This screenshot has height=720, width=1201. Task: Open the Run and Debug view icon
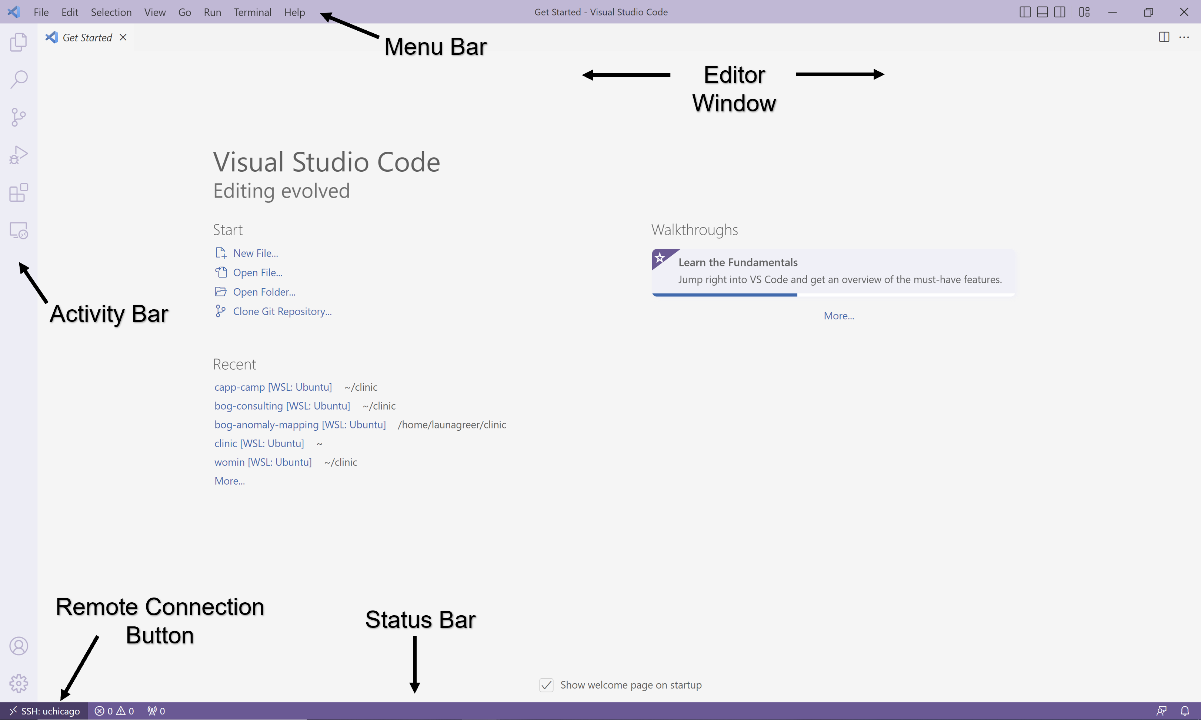click(19, 155)
